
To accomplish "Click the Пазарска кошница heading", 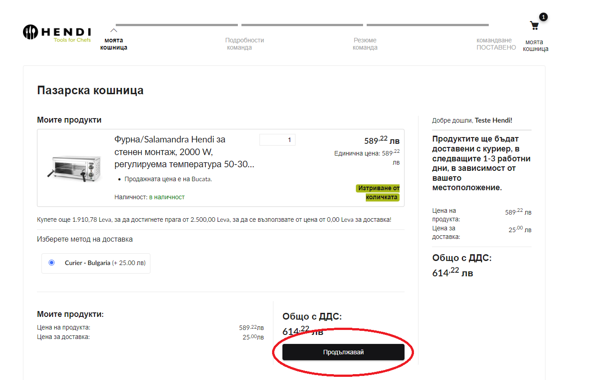I will (x=90, y=90).
